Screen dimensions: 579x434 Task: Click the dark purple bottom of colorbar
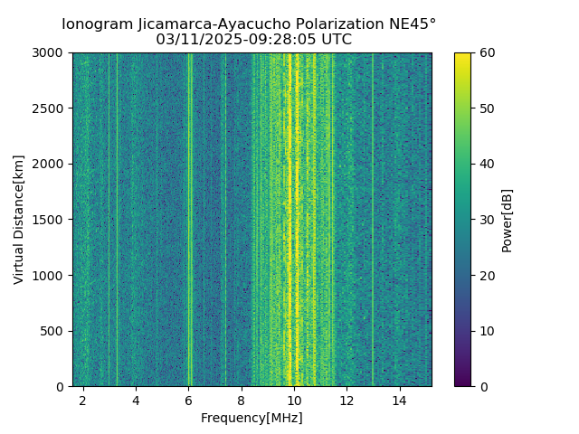point(462,380)
